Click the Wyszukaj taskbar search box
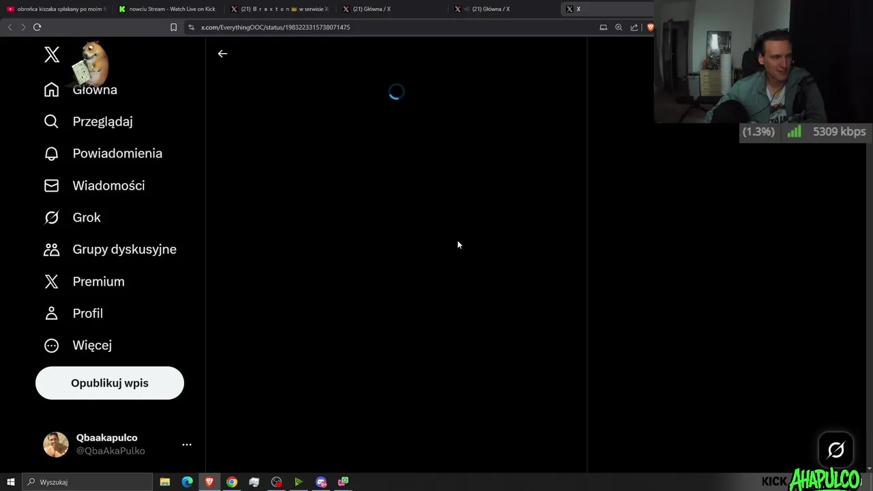873x491 pixels. [x=87, y=482]
